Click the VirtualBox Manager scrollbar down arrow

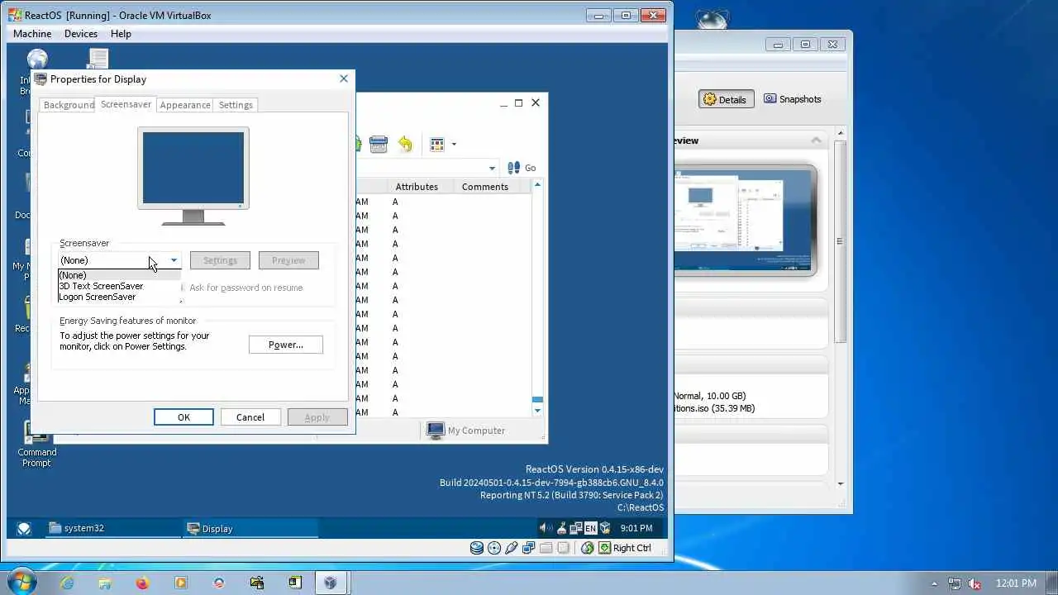(841, 483)
